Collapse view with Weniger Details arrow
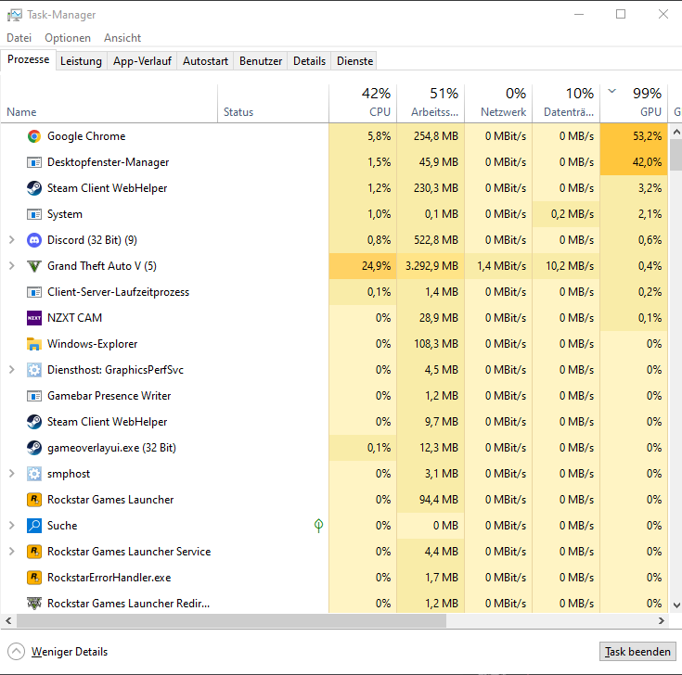 (x=16, y=652)
